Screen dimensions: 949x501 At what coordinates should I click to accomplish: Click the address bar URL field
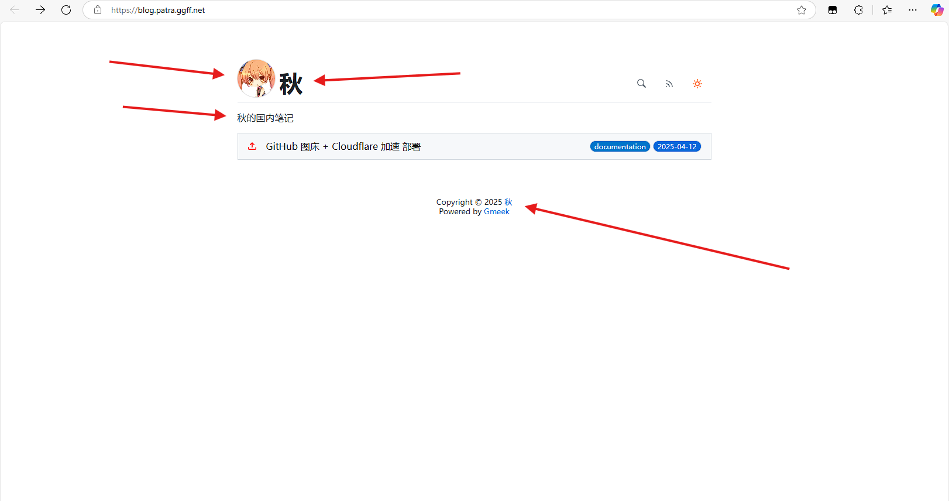click(x=410, y=10)
